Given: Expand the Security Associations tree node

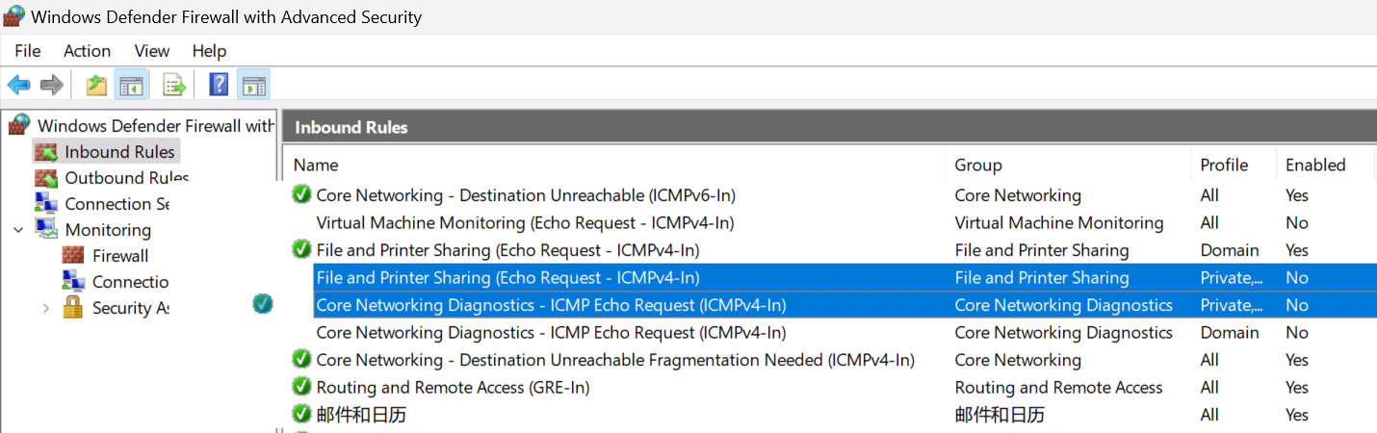Looking at the screenshot, I should coord(45,308).
